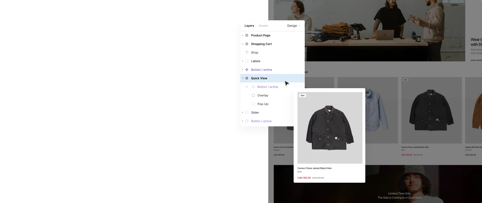Click the frame icon on Quick View layer
This screenshot has width=482, height=203.
pyautogui.click(x=247, y=78)
